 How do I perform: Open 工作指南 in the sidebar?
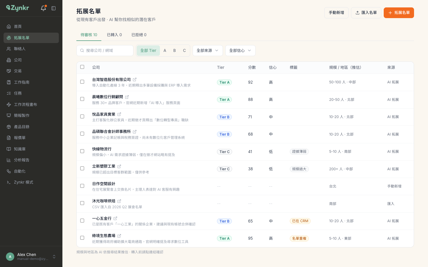pos(31,82)
